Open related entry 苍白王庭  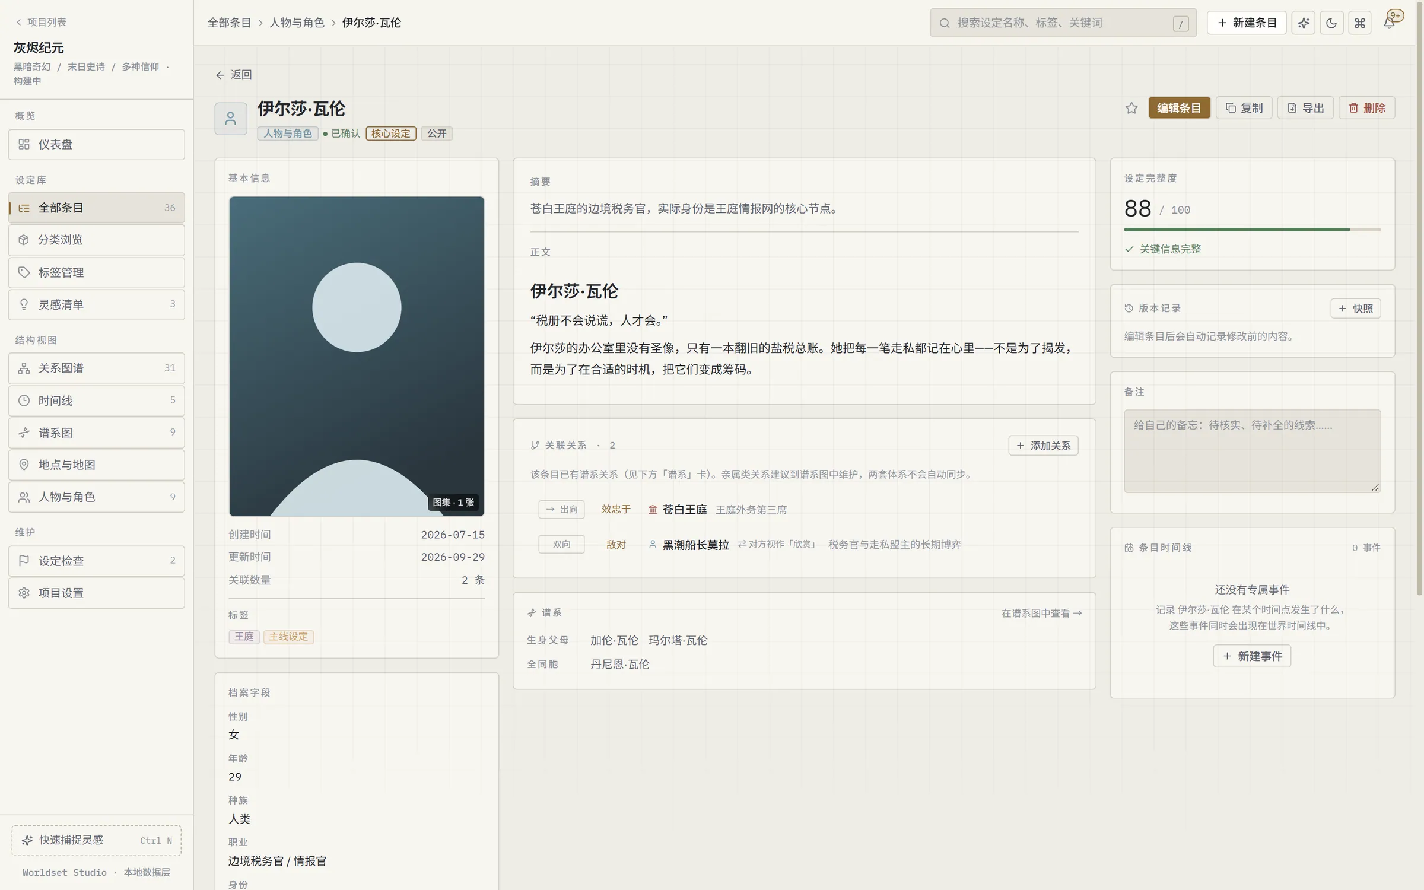tap(684, 510)
